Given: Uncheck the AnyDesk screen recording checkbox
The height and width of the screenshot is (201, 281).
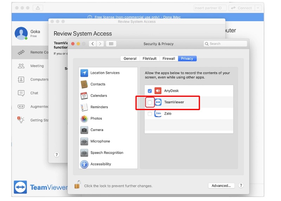Looking at the screenshot, I should click(x=150, y=91).
